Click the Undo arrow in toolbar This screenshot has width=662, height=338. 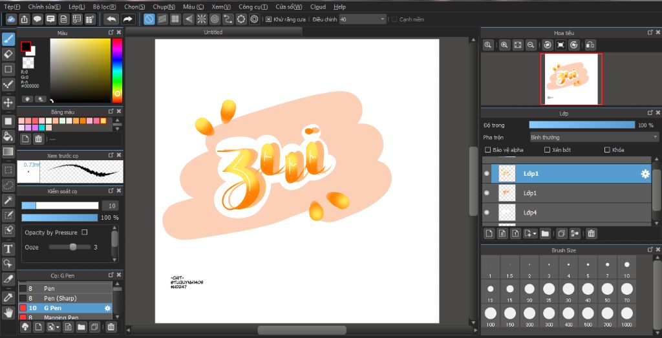point(111,19)
